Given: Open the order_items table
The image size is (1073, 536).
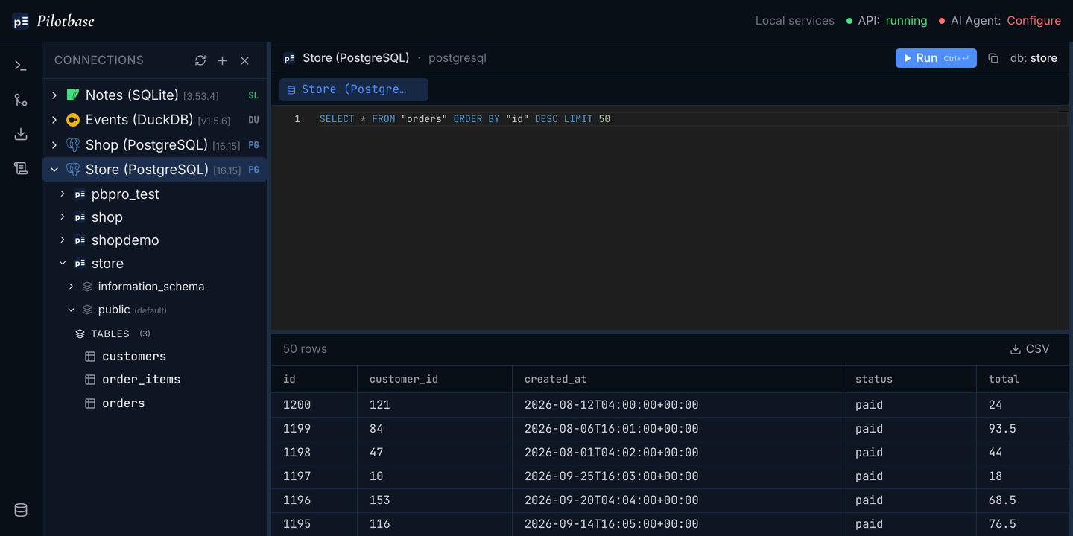Looking at the screenshot, I should pyautogui.click(x=141, y=380).
